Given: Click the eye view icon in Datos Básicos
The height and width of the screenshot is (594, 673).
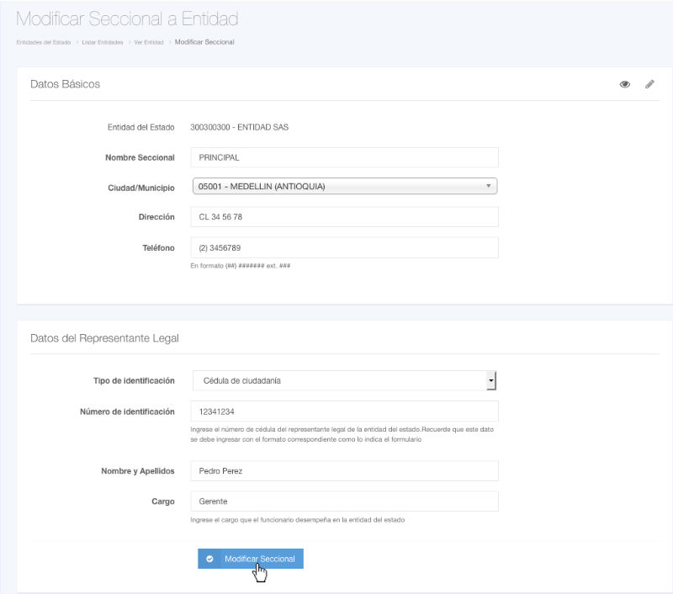Looking at the screenshot, I should 625,85.
